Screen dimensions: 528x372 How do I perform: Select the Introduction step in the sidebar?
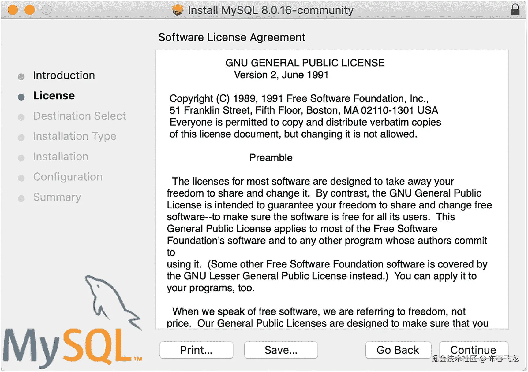click(x=64, y=76)
